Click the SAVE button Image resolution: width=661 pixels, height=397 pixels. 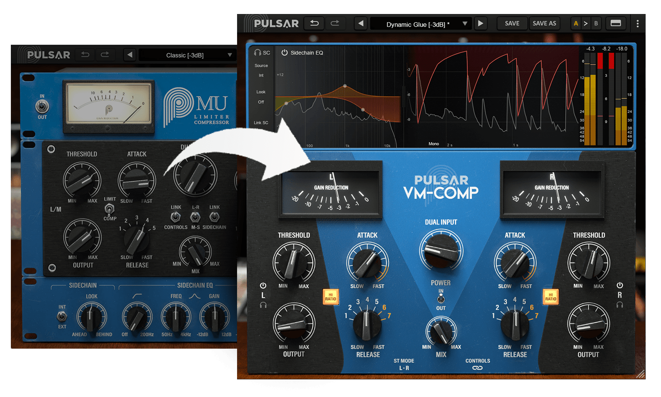(512, 23)
